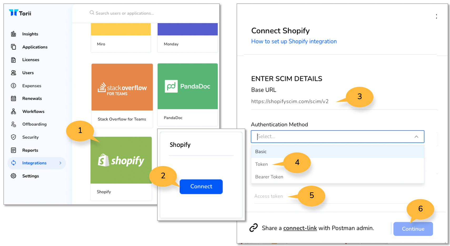Open Applications in the sidebar
The image size is (450, 246).
[35, 47]
